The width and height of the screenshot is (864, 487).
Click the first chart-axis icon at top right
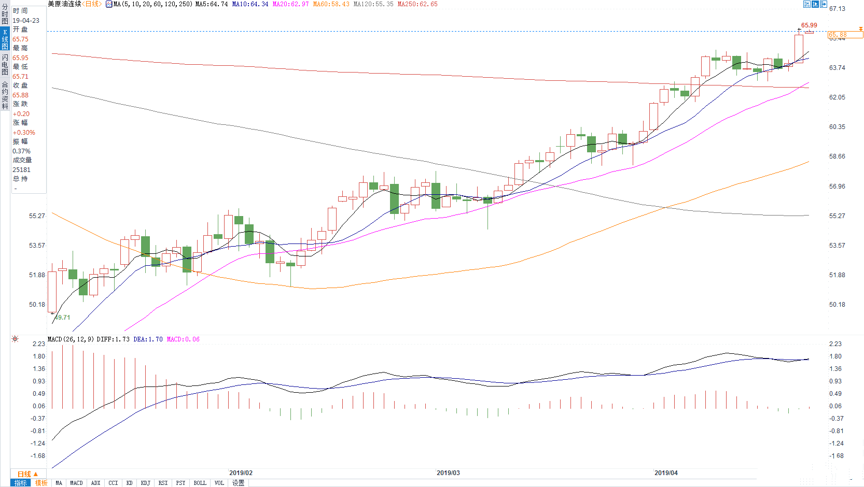pyautogui.click(x=807, y=4)
